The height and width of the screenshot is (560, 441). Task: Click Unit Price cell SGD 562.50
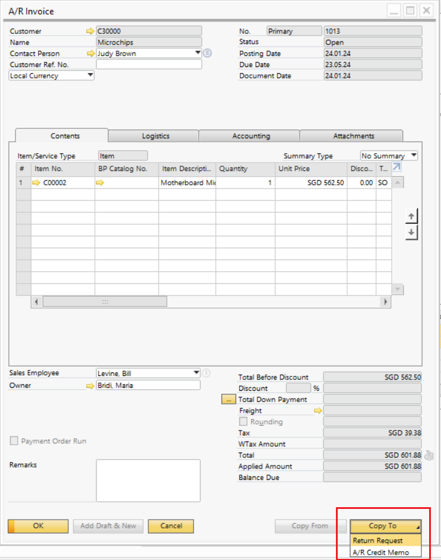point(311,183)
